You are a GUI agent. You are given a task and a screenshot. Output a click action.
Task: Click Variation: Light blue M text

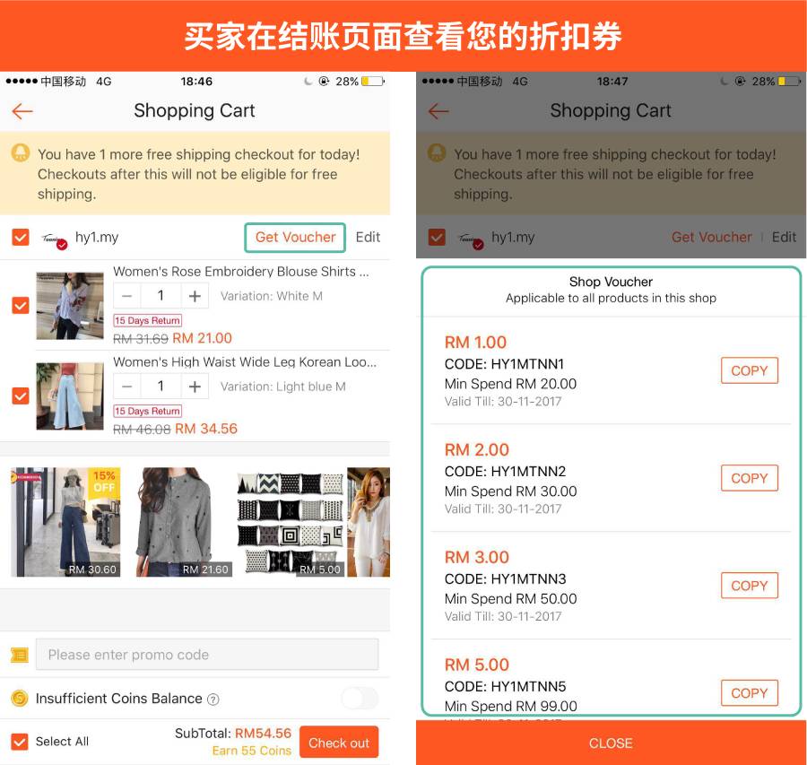[283, 387]
